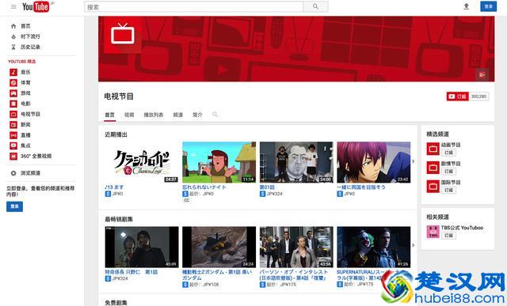507x306 pixels.
Task: Select the 简介 about tab
Action: [x=197, y=115]
